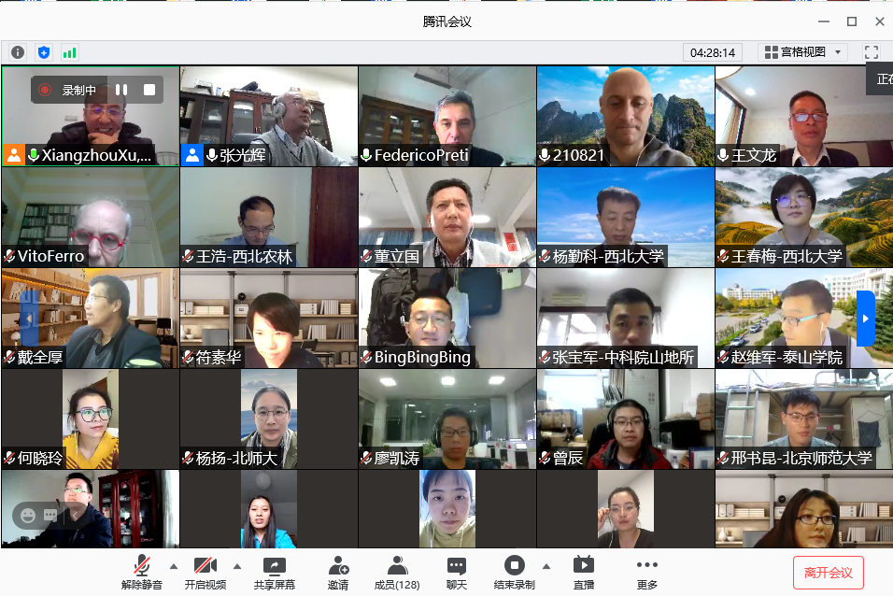Screen dimensions: 893x596
Task: Click muted mic icon beside VitoFerro name
Action: (x=9, y=256)
